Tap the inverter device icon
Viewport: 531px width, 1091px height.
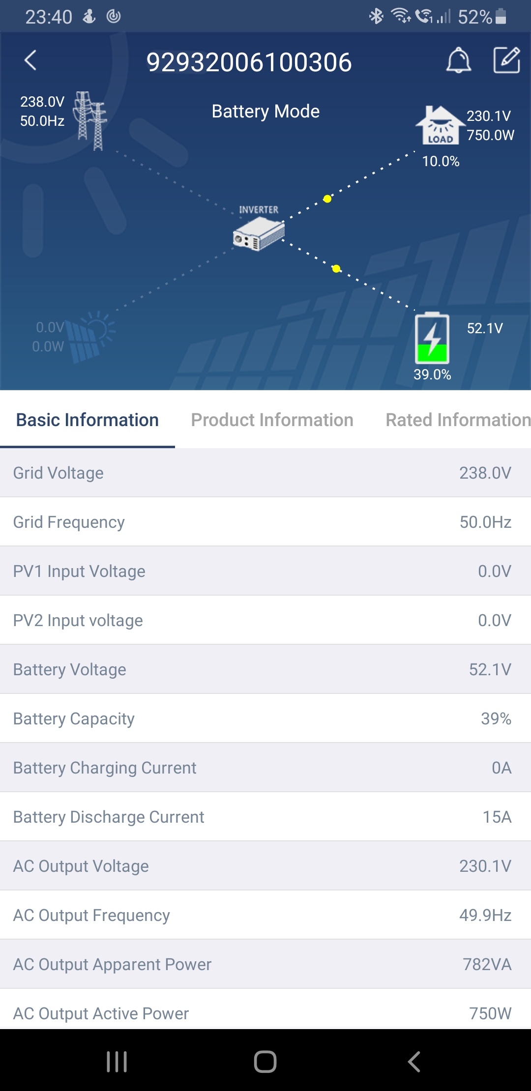tap(259, 235)
